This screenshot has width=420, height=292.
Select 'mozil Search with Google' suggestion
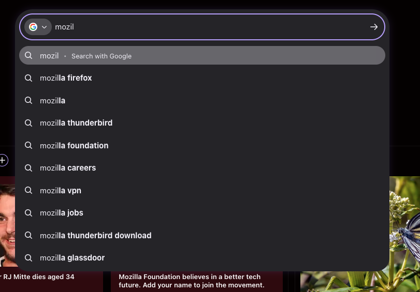tap(202, 55)
